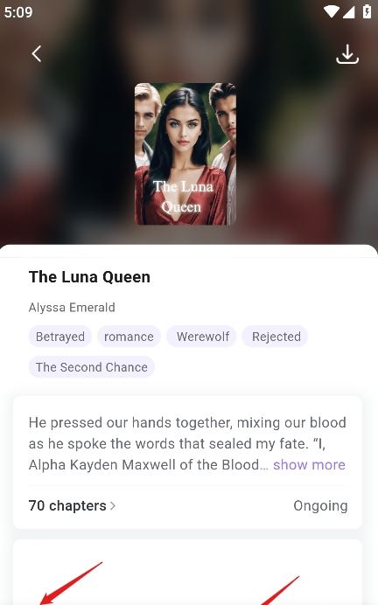Download the book using the download icon
Screen dimensions: 378x605
pyautogui.click(x=347, y=54)
